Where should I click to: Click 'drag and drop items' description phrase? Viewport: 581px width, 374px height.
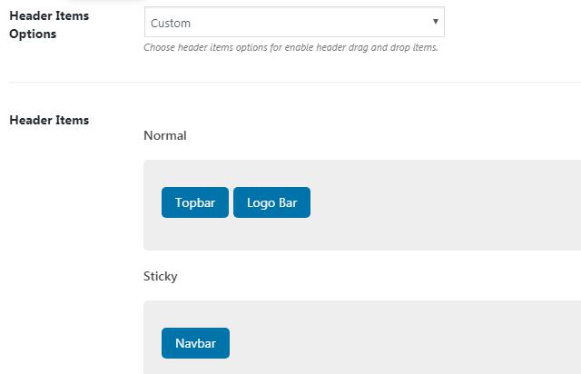pos(399,47)
